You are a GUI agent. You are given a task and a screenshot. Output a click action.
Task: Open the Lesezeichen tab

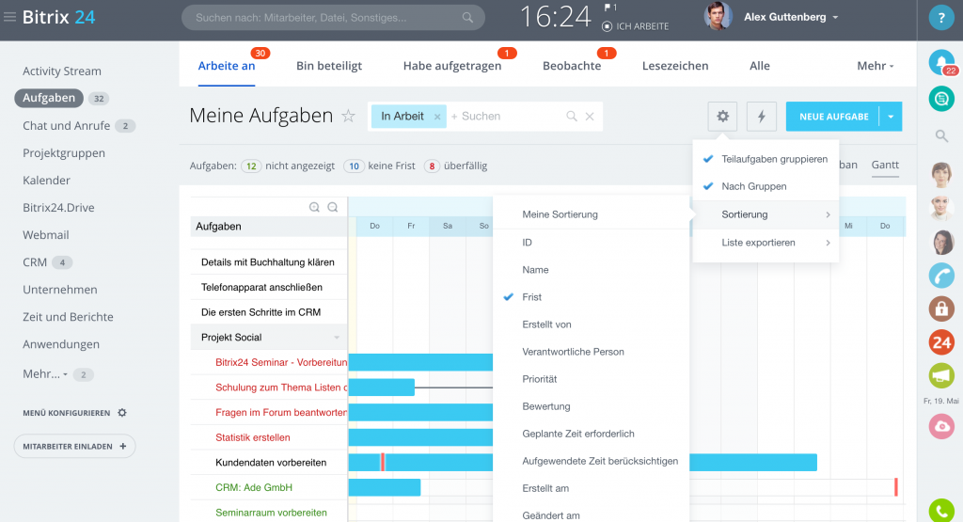click(x=675, y=66)
